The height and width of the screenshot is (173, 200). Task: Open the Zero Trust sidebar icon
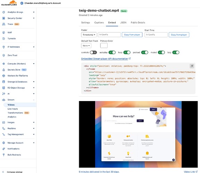click(x=4, y=55)
